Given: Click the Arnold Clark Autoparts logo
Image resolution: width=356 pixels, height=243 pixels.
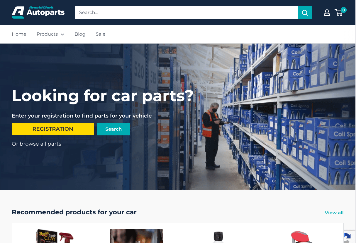Looking at the screenshot, I should (x=38, y=12).
